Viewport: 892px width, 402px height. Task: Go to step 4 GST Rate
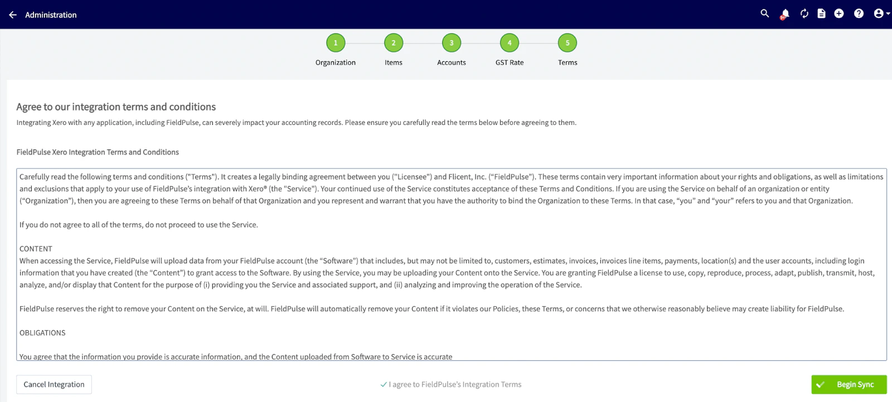click(x=510, y=43)
